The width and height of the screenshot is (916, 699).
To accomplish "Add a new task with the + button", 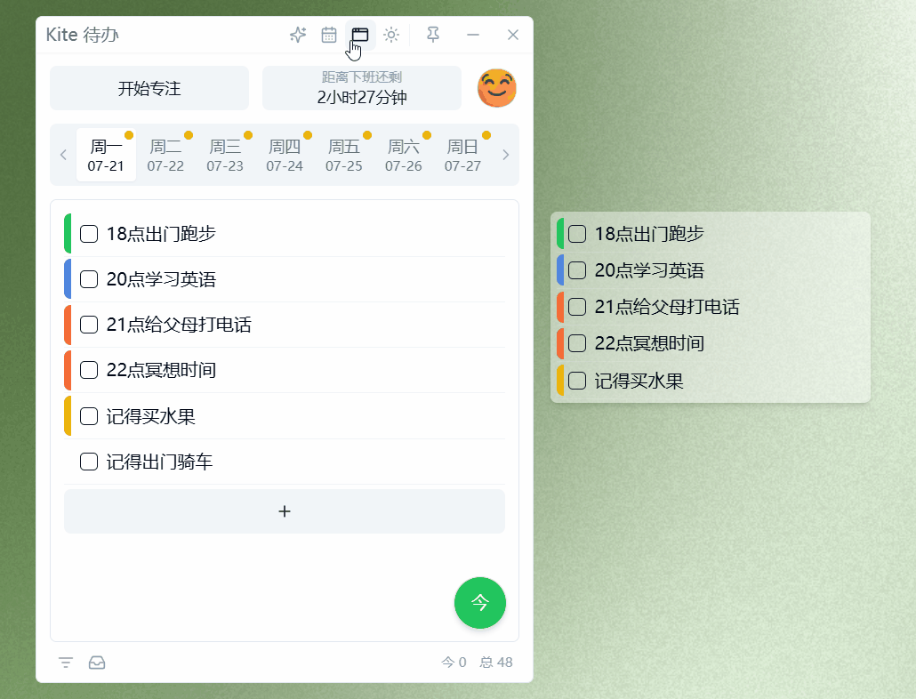I will click(284, 511).
